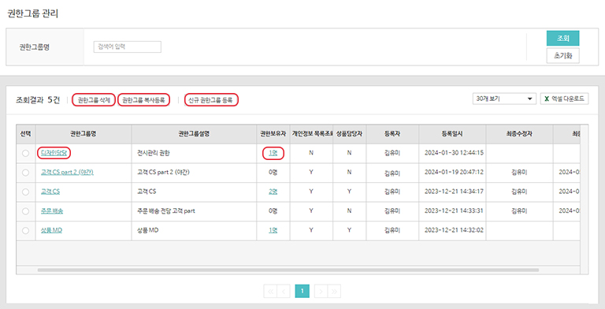Select the radio button for 상품 MD row
This screenshot has width=605, height=309.
25,231
